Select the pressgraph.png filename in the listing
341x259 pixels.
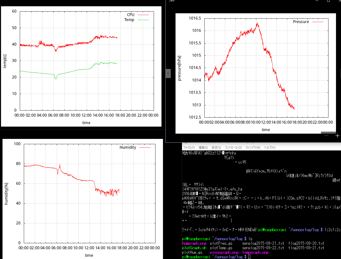224,252
